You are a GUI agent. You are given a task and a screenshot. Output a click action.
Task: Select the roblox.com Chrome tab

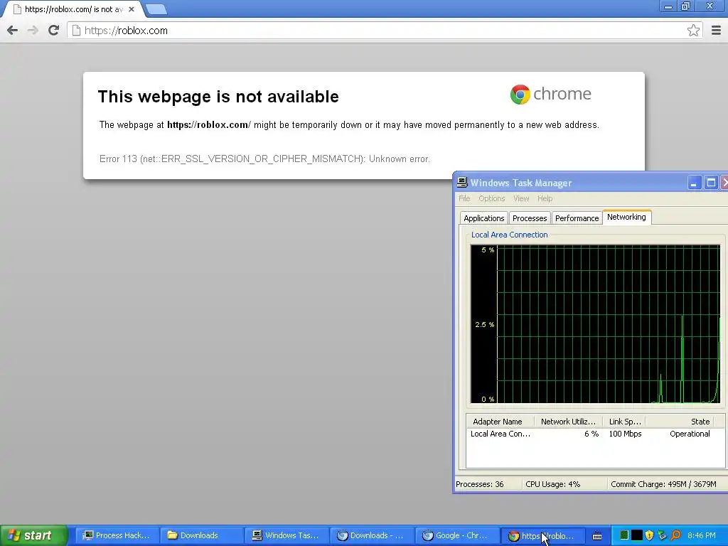[x=73, y=9]
